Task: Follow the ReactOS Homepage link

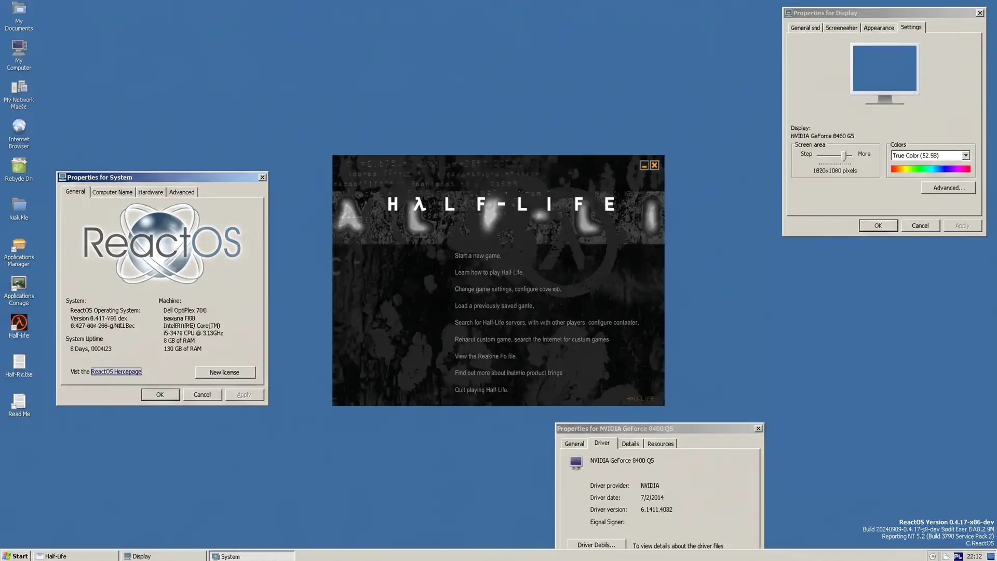Action: [x=116, y=372]
